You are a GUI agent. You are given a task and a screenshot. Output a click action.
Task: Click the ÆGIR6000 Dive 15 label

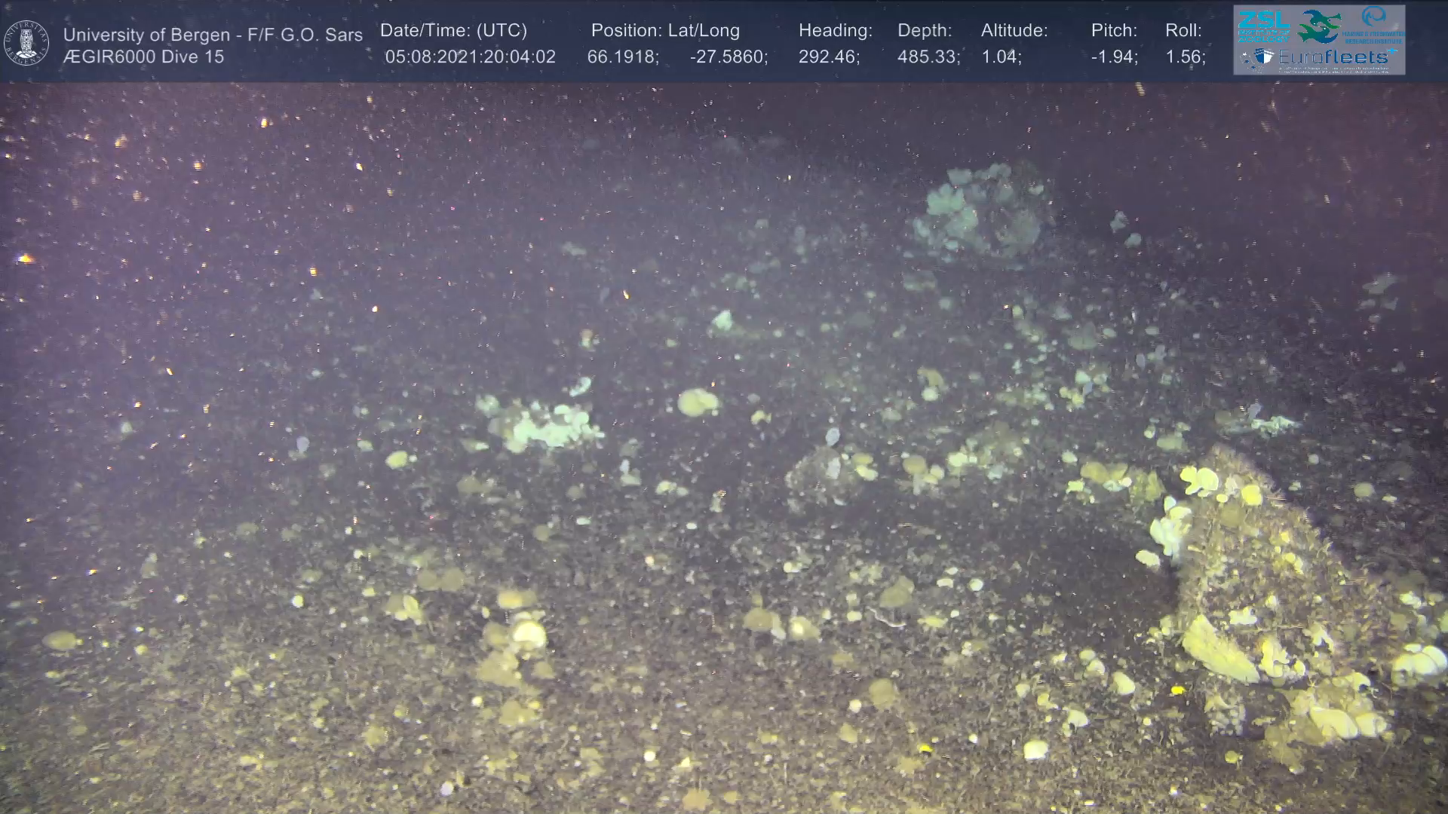[143, 57]
